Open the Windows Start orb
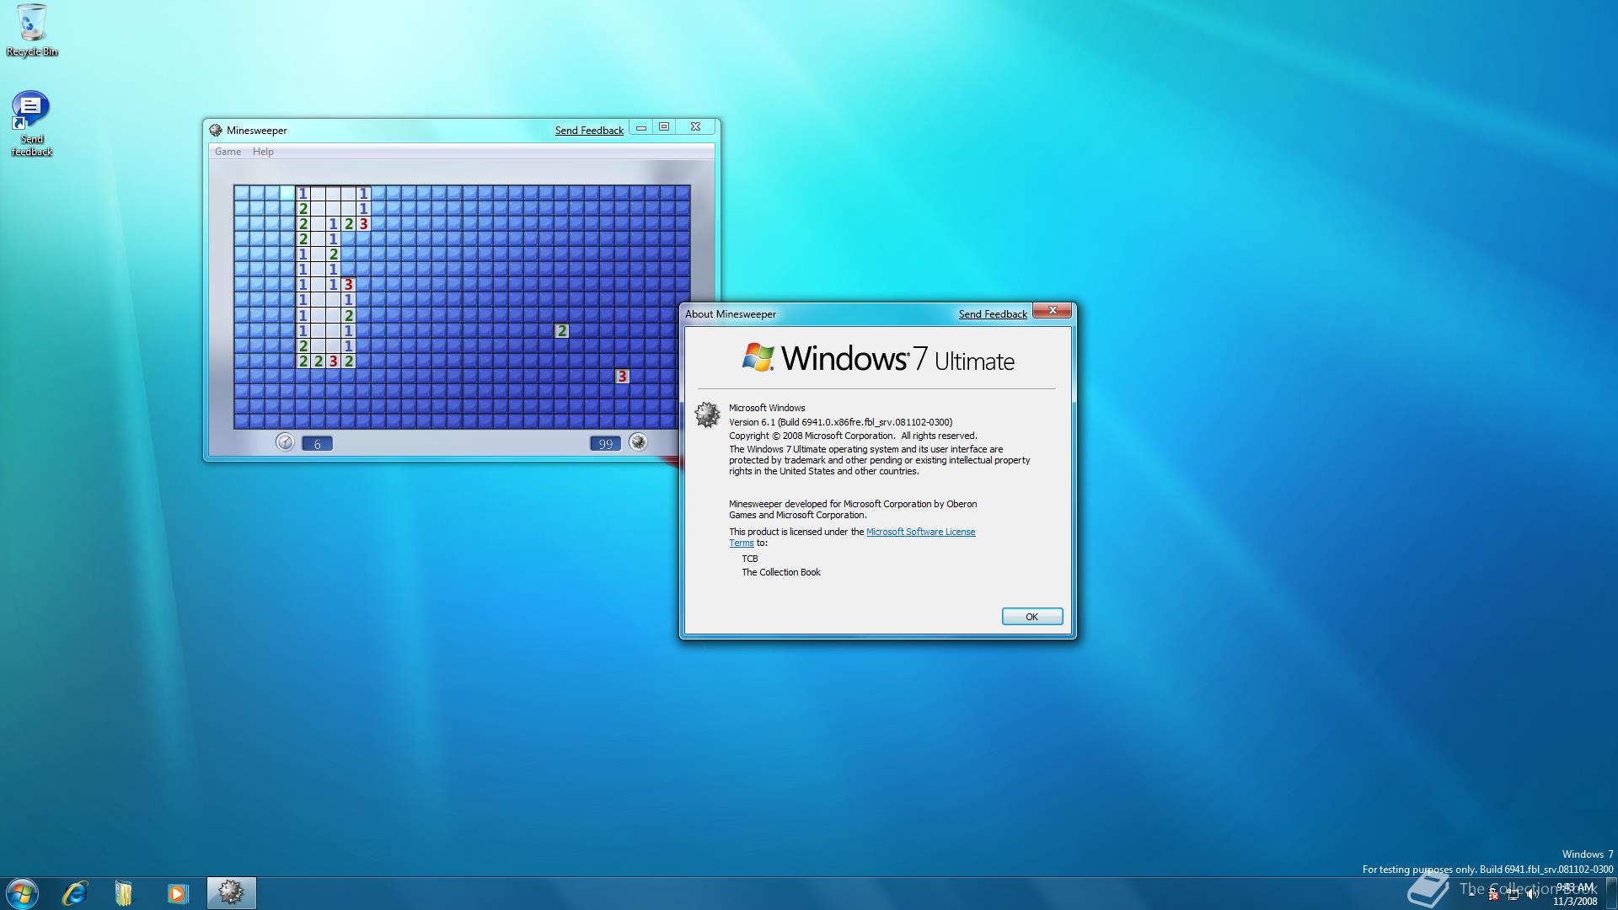 pyautogui.click(x=22, y=893)
